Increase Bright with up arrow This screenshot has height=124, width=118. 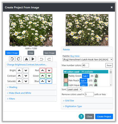tap(19, 70)
